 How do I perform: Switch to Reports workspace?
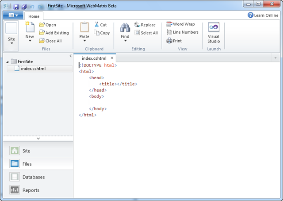(38, 190)
